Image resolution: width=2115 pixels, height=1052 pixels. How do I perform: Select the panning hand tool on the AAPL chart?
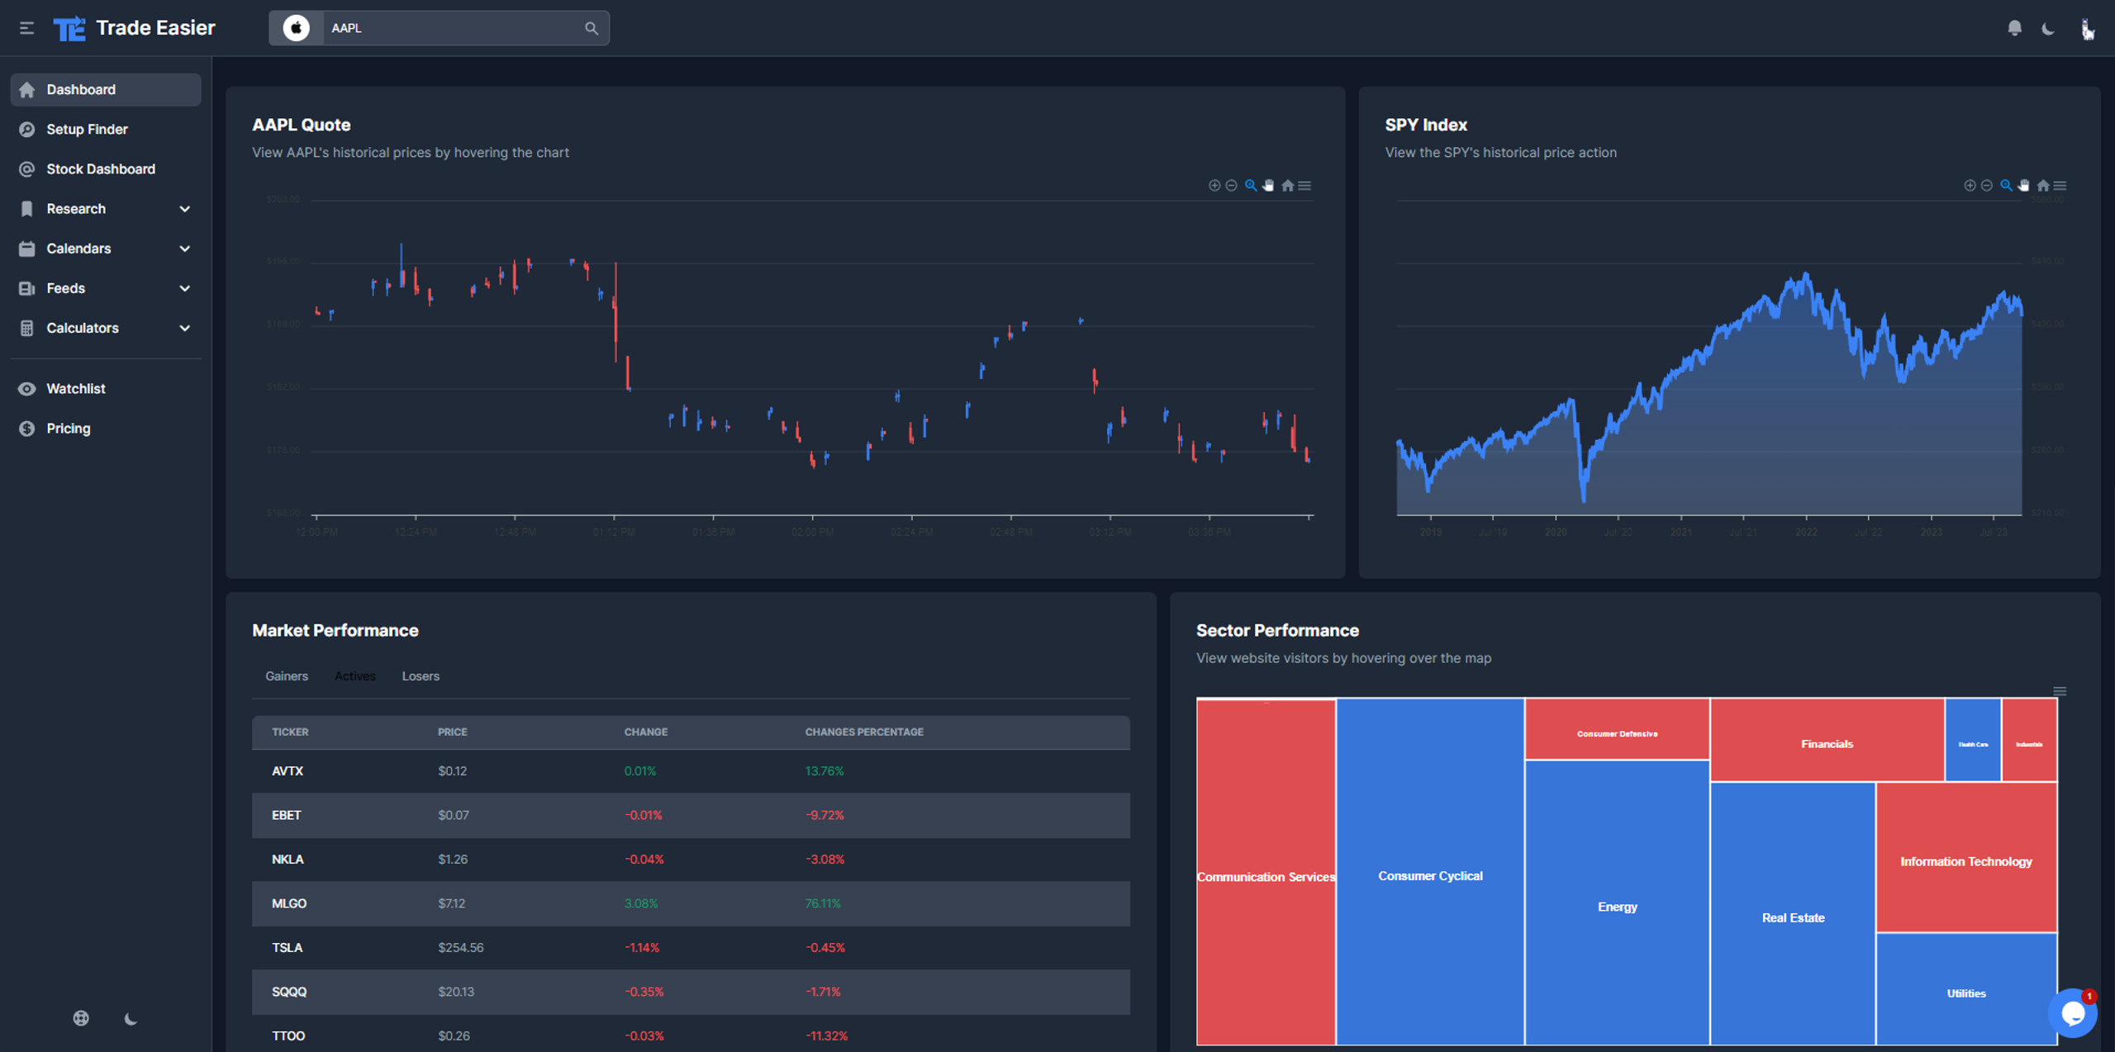[x=1268, y=186]
